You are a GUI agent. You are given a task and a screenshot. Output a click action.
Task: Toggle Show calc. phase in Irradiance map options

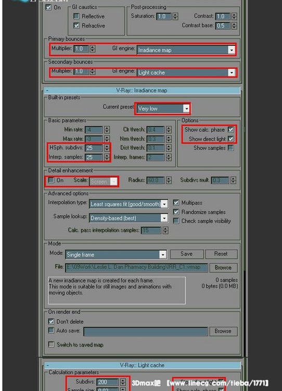230,130
